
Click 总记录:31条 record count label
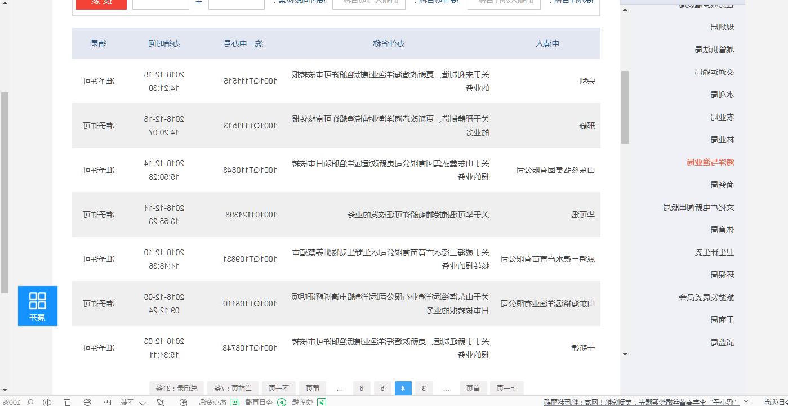(177, 389)
